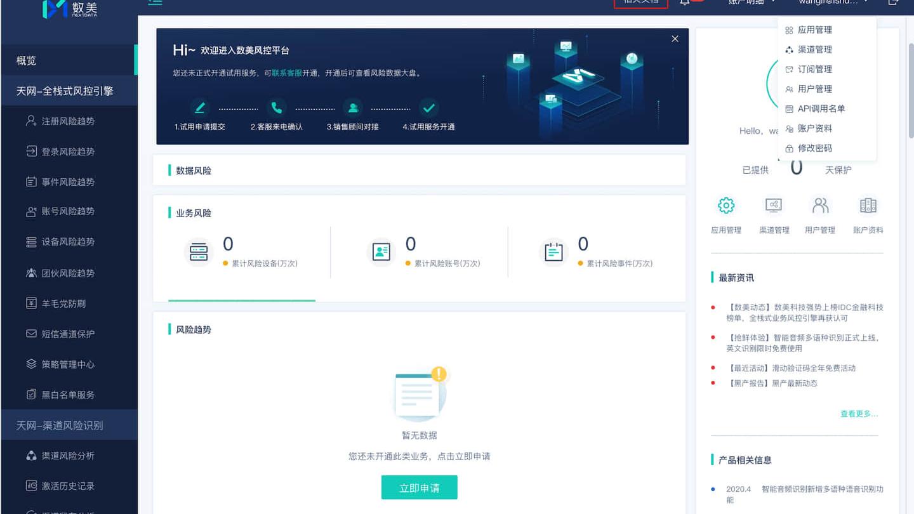The image size is (914, 514).
Task: Select the 累计风险设备 card
Action: tap(242, 252)
